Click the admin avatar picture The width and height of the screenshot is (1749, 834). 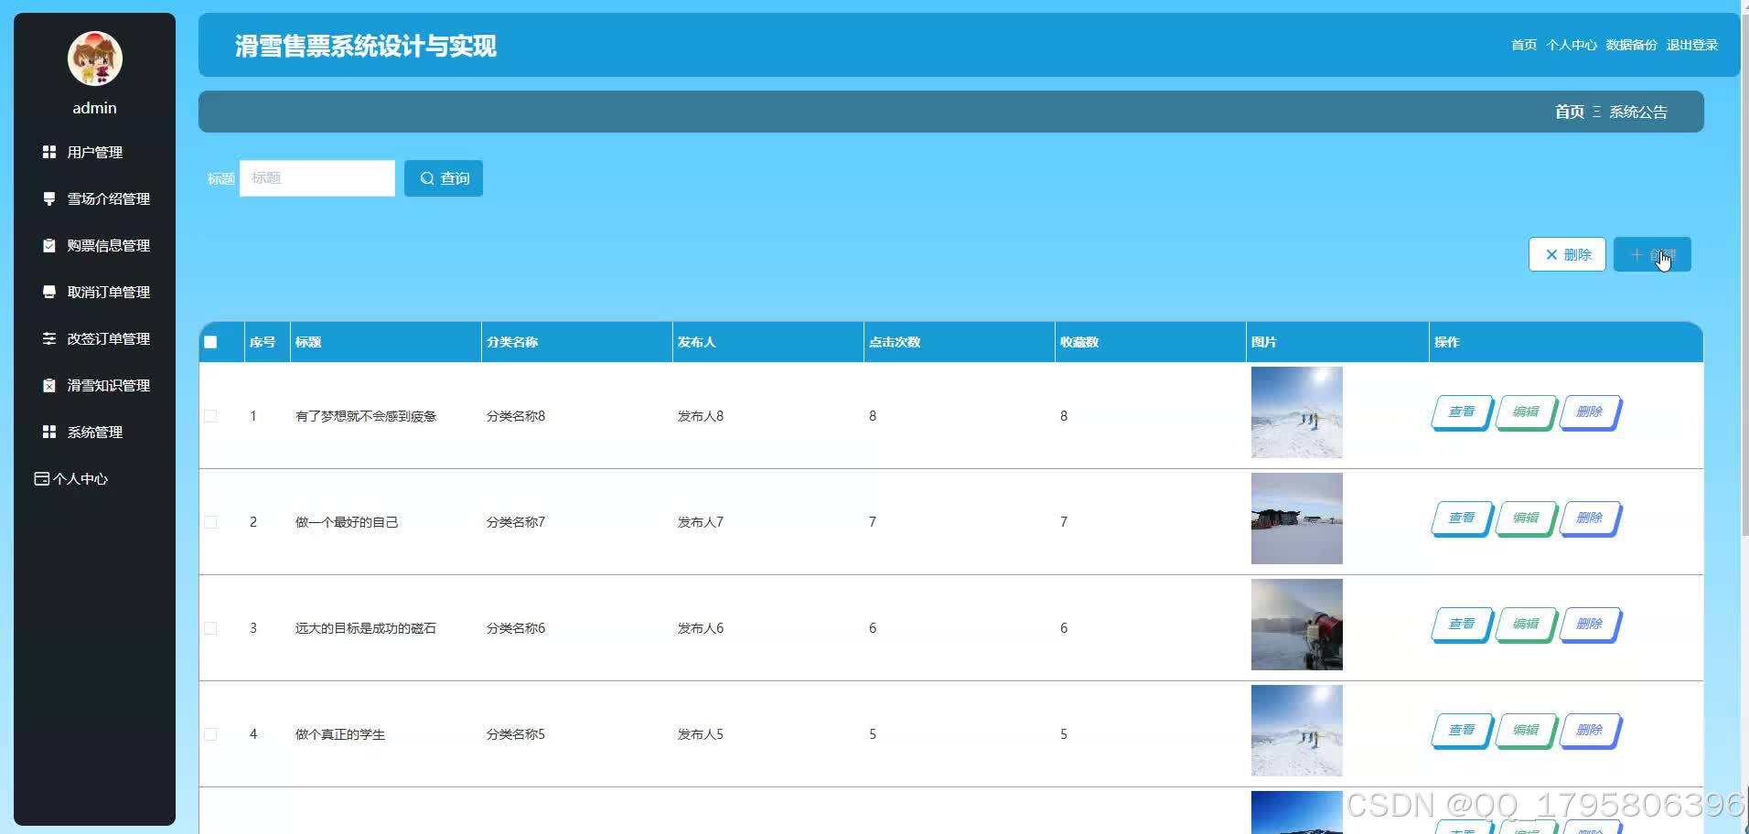click(x=95, y=59)
